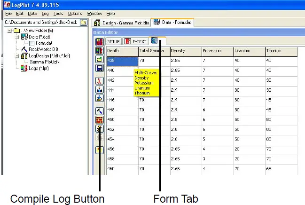This screenshot has width=305, height=205.
Task: Select Logs (*.lpt) tree item
Action: (39, 68)
